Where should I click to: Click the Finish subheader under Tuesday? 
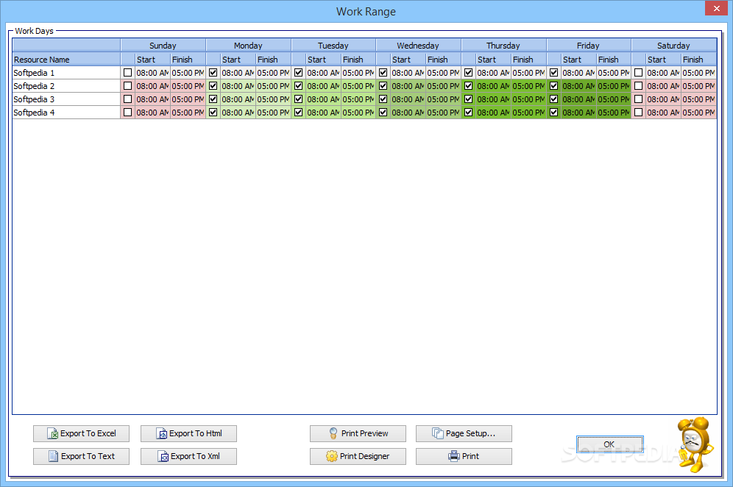pos(358,60)
